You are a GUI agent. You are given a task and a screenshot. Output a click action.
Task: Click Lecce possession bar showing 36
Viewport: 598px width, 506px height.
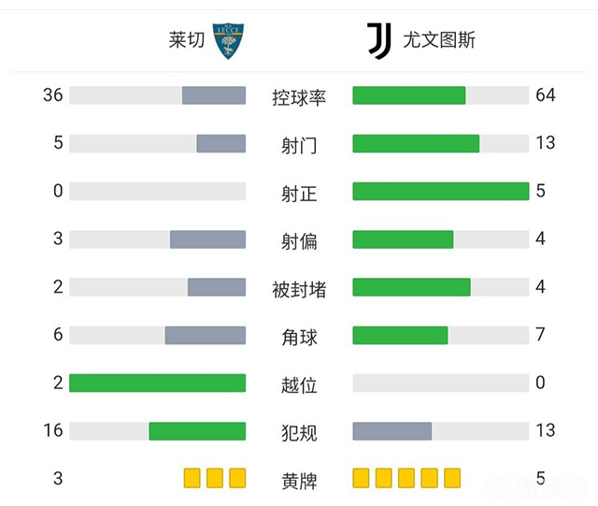[214, 95]
